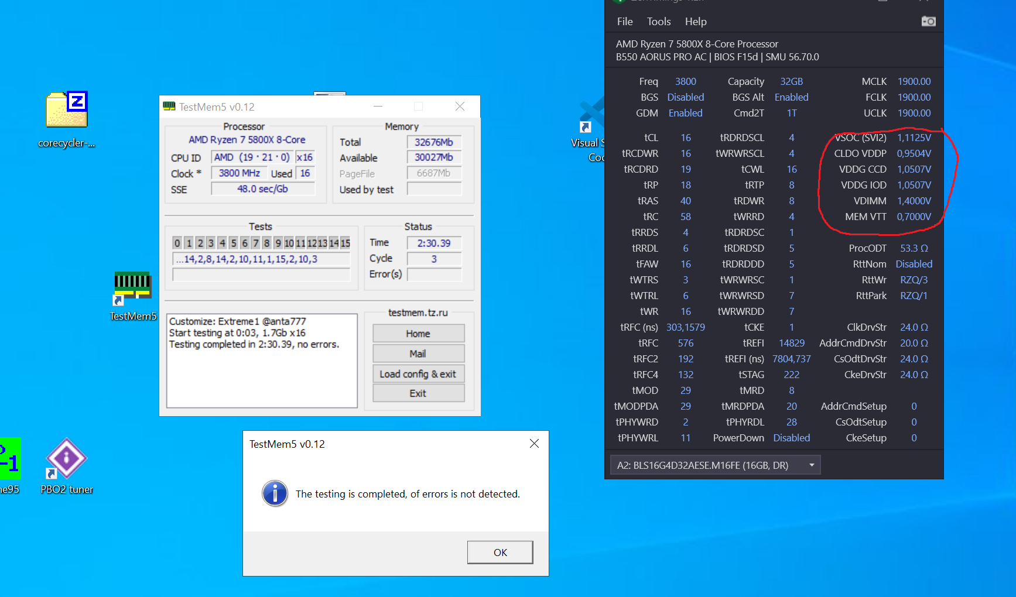Click the tRC value 58
This screenshot has width=1016, height=597.
(686, 217)
